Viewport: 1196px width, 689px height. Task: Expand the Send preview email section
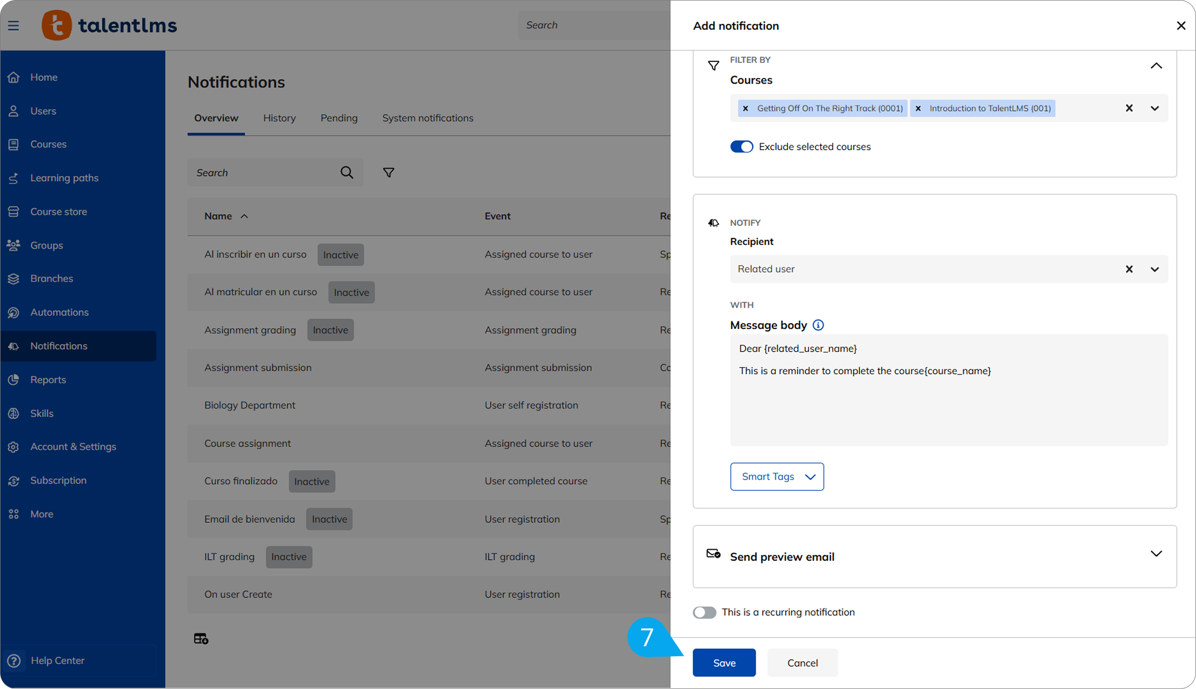pyautogui.click(x=1155, y=554)
